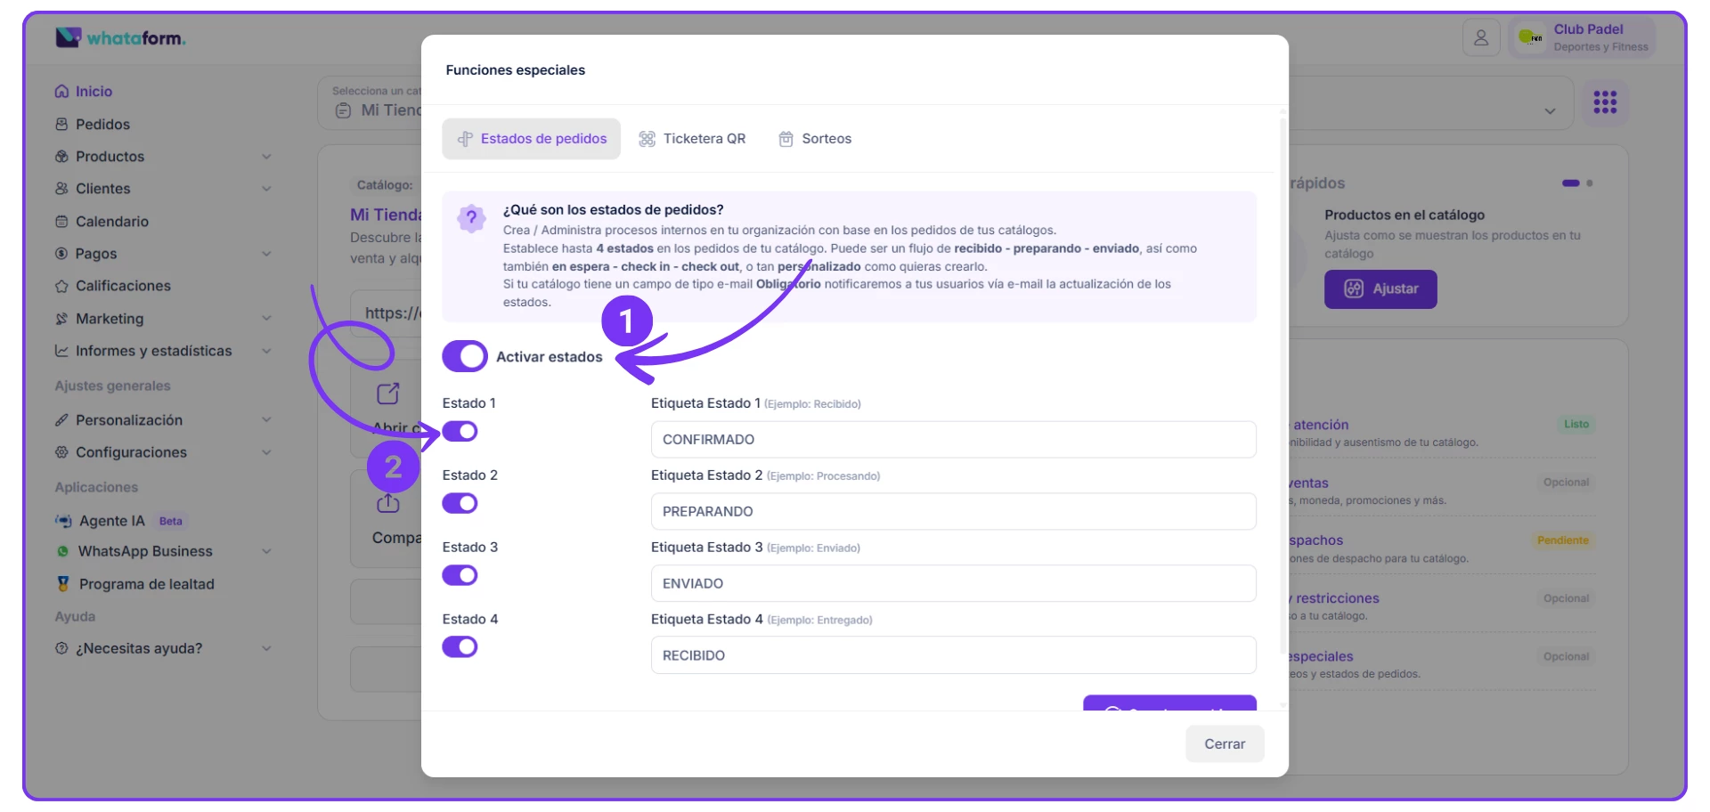The width and height of the screenshot is (1710, 812).
Task: Turn off the Estado 3 toggle
Action: click(x=460, y=575)
